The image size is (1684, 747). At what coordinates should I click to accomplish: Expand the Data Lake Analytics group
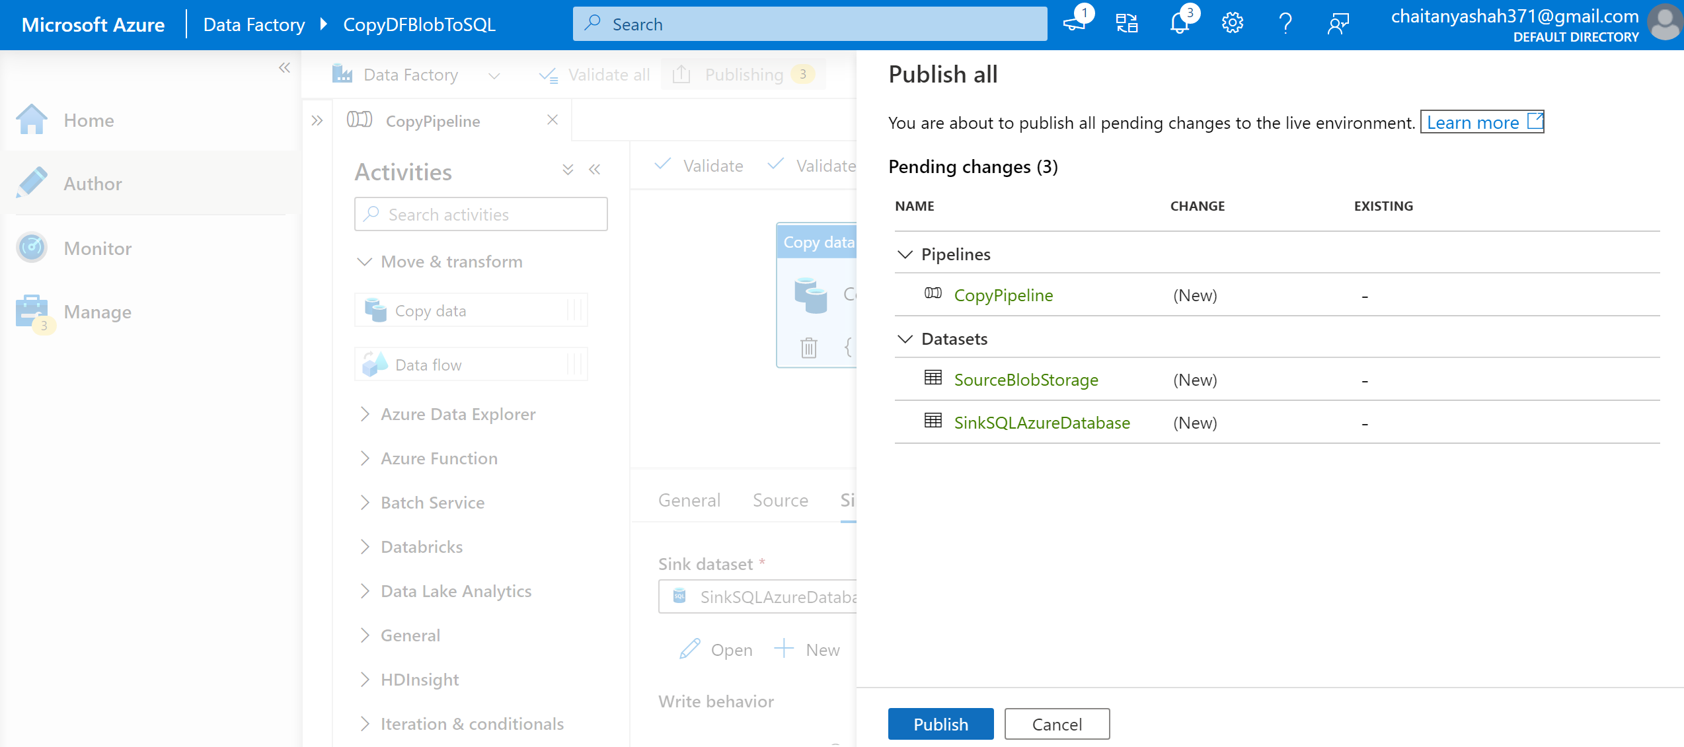(x=365, y=591)
